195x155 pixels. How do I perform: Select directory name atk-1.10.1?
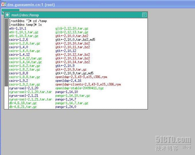(17, 28)
